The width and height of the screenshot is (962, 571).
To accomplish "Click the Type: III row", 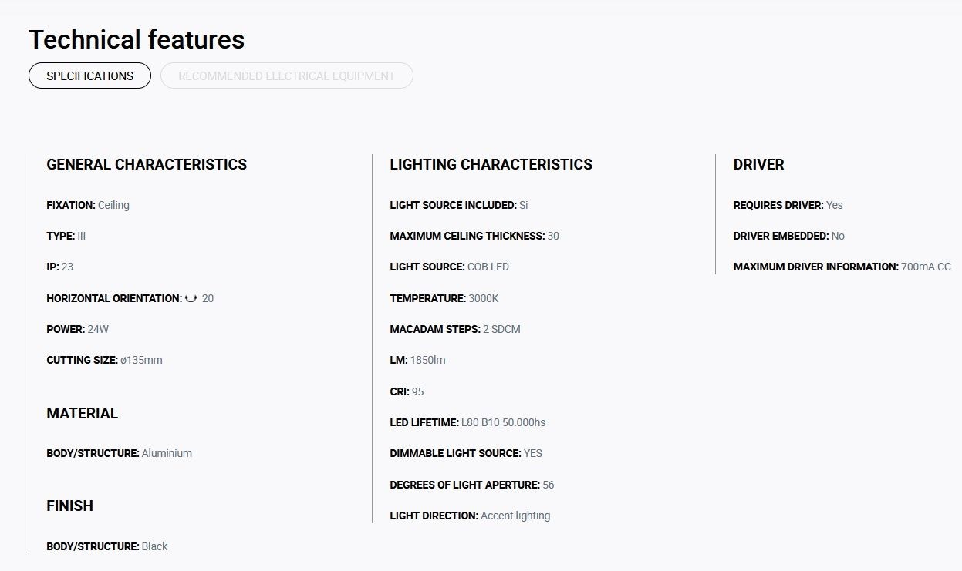I will 66,236.
